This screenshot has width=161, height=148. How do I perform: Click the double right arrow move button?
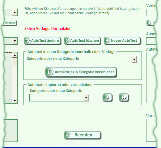pyautogui.click(x=124, y=97)
